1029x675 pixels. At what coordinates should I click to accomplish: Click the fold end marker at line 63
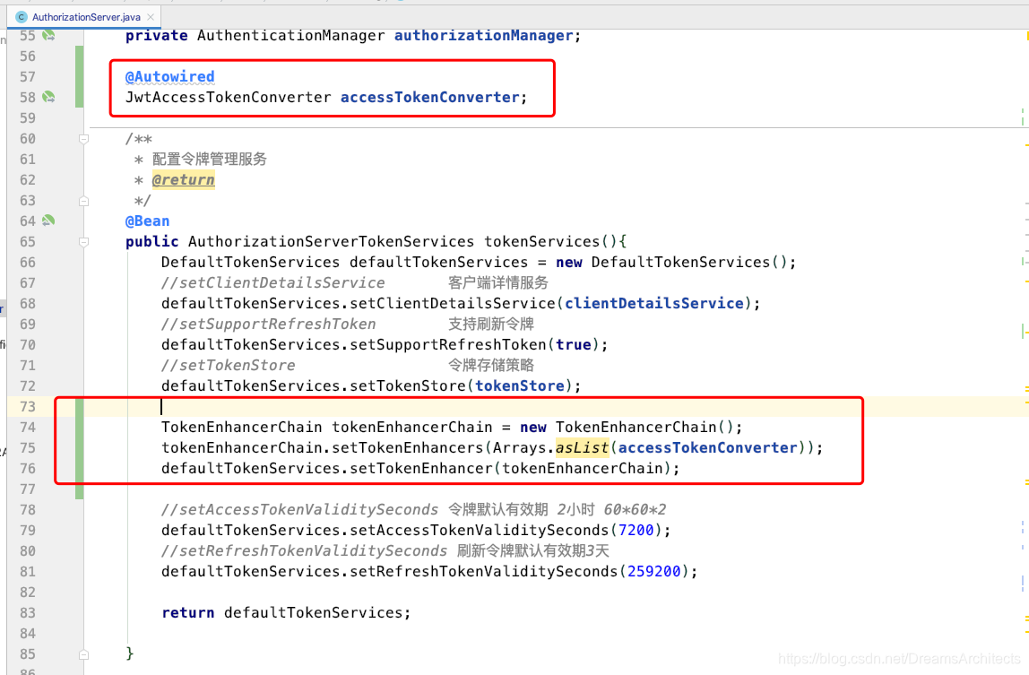pos(83,201)
